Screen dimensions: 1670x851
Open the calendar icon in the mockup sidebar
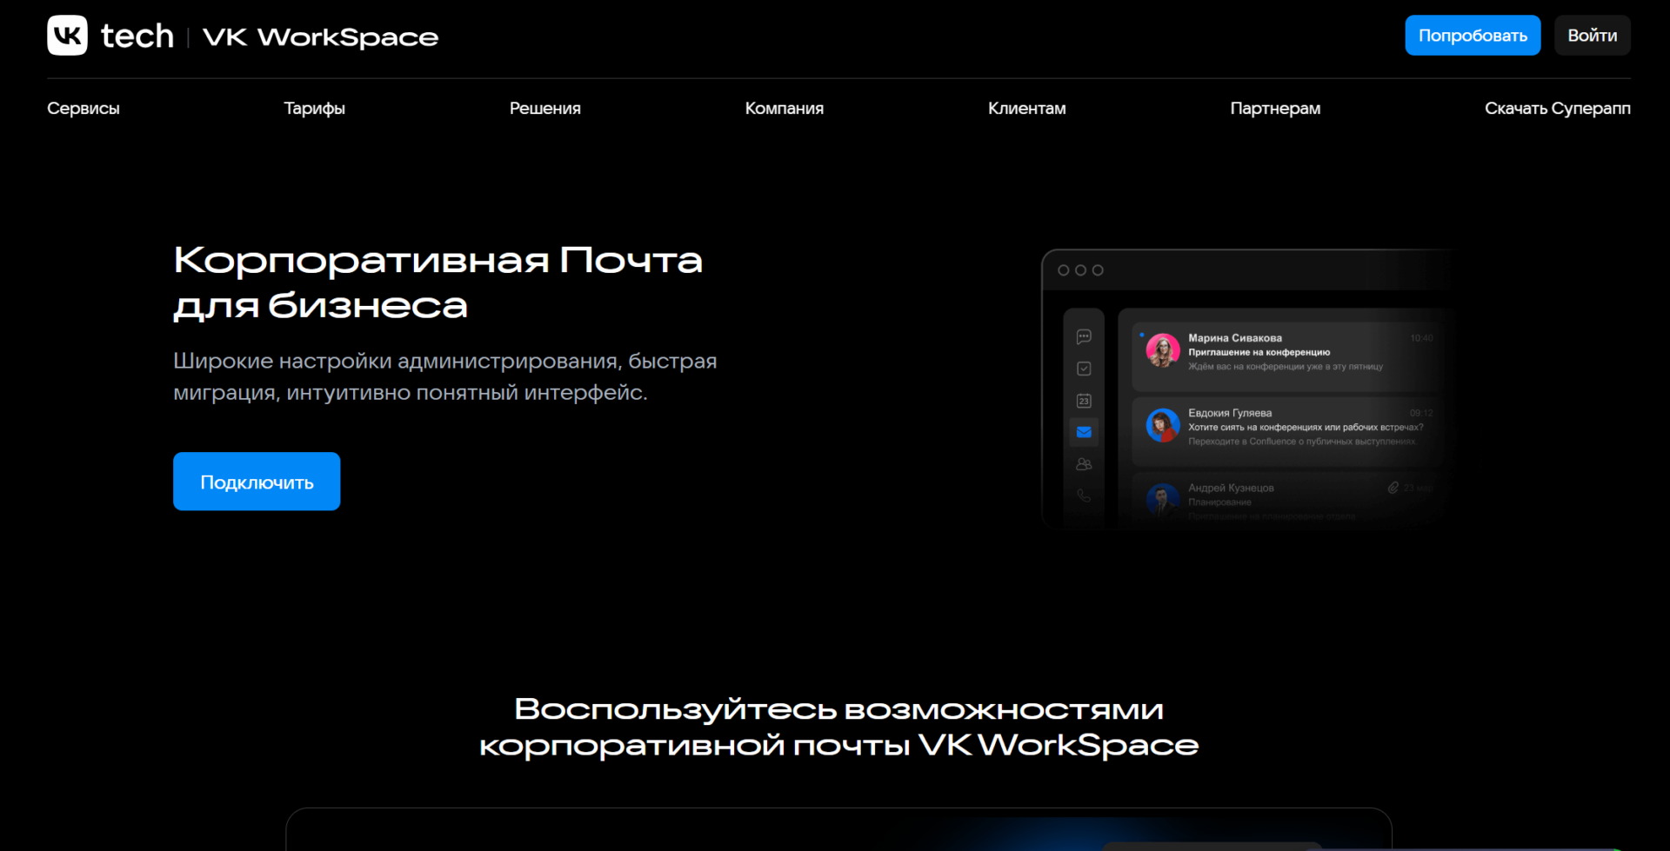pos(1084,401)
